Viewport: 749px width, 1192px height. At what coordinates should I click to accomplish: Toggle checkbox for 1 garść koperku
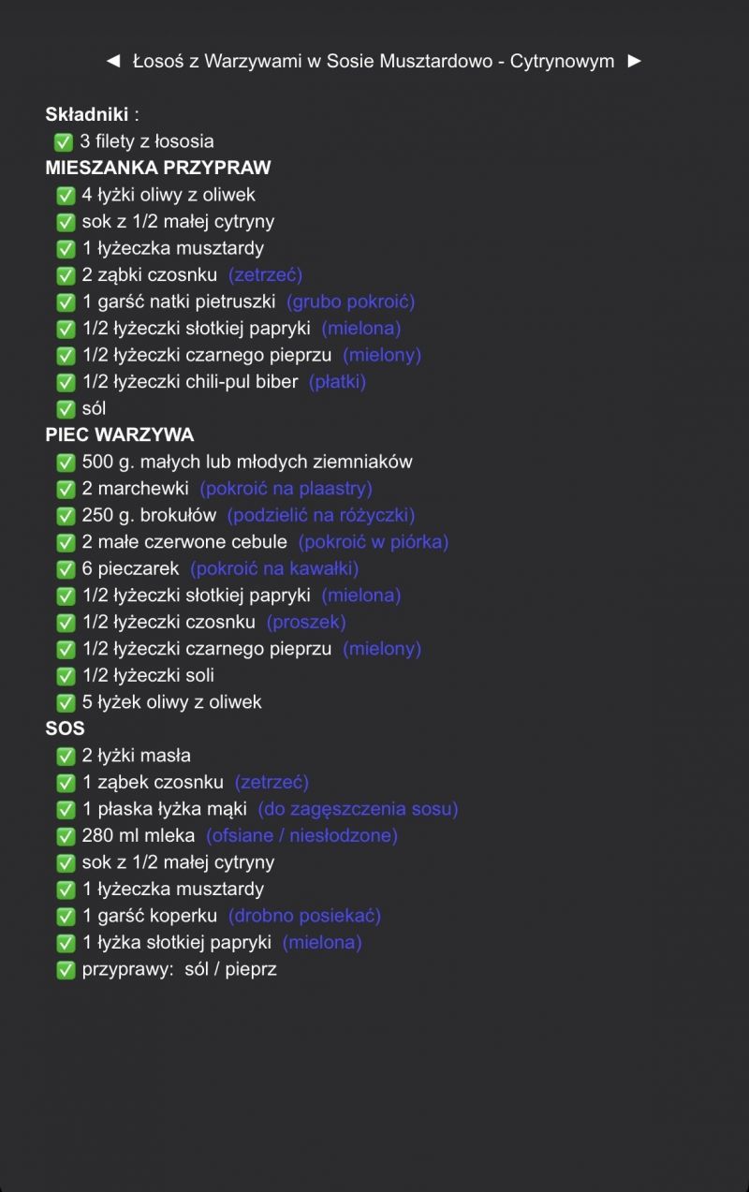pos(66,916)
